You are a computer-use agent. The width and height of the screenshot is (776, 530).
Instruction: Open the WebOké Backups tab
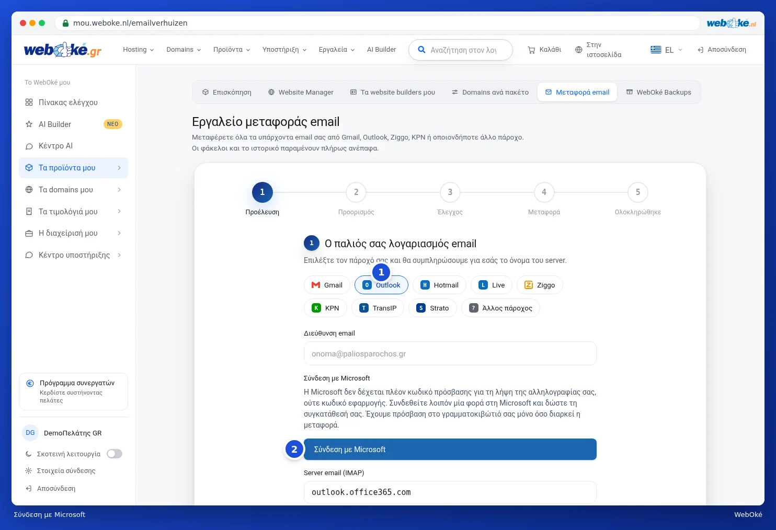pyautogui.click(x=659, y=93)
